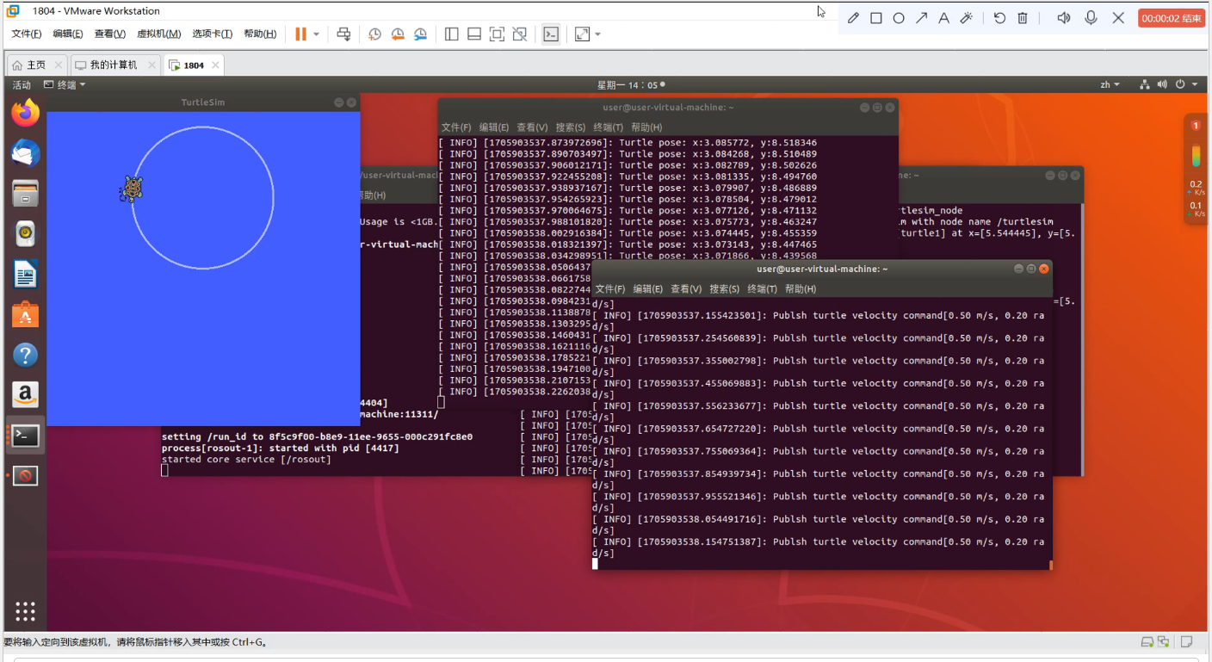Toggle the microphone in recording bar
The image size is (1212, 662).
[1091, 18]
